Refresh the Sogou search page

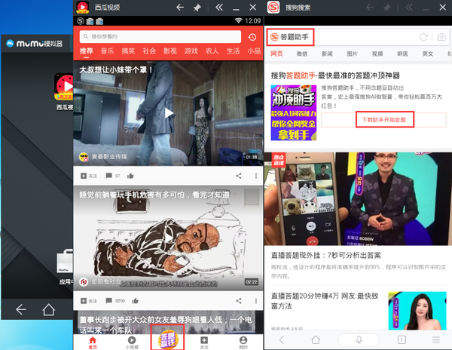[x=424, y=37]
